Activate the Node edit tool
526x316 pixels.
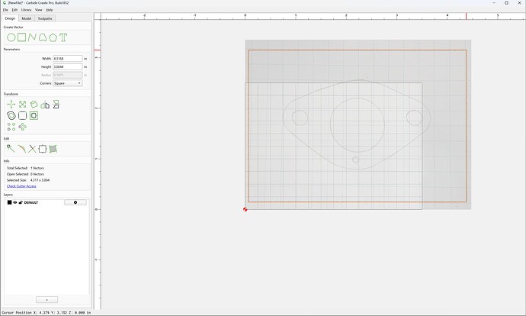11,148
